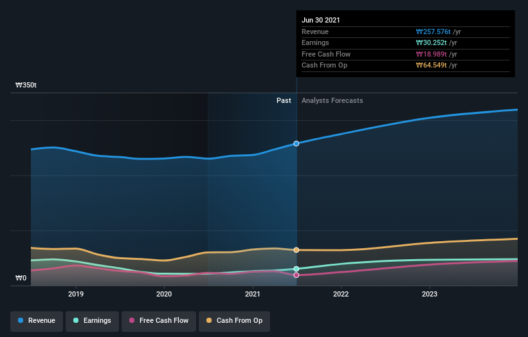Click the ₩257.576t revenue value
Viewport: 528px width, 337px height.
[x=433, y=32]
